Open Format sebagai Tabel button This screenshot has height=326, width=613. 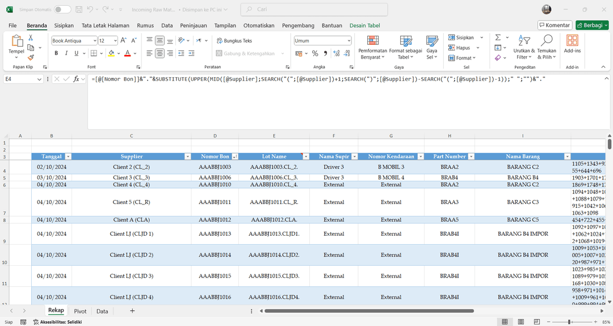405,47
